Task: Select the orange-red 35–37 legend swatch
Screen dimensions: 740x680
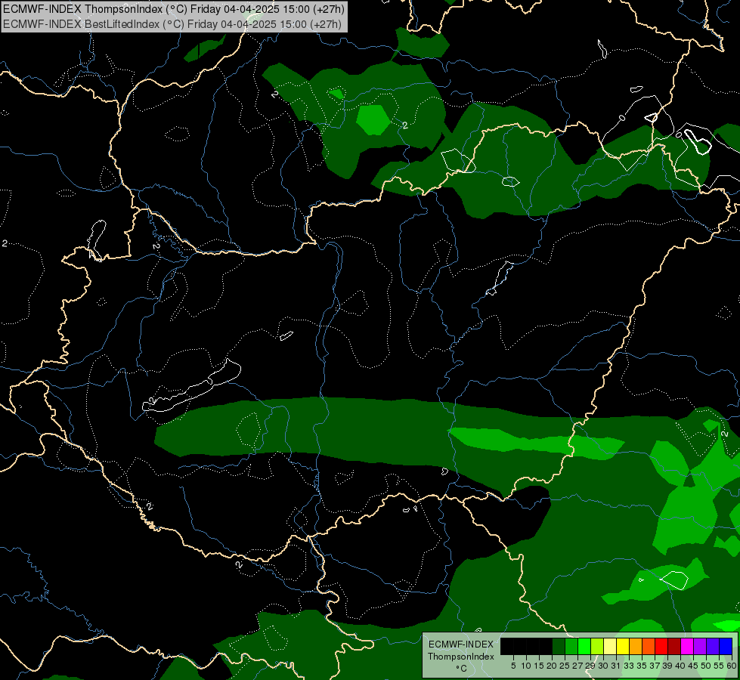Action: tap(649, 646)
